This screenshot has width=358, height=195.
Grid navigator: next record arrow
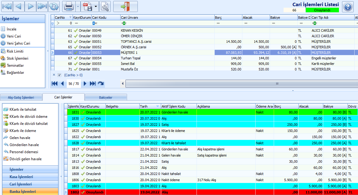(x=85, y=84)
